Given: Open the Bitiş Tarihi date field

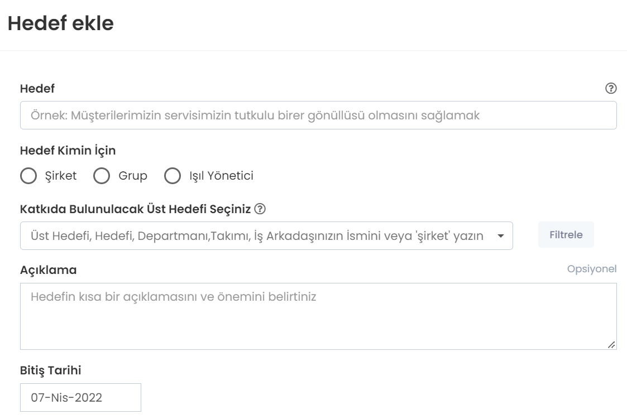Looking at the screenshot, I should [x=80, y=398].
